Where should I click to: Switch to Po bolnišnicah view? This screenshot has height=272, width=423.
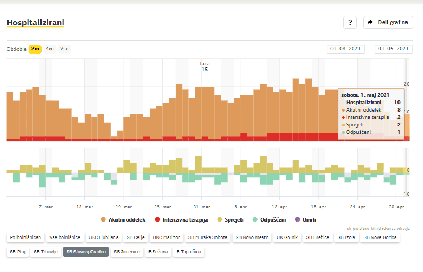click(x=25, y=237)
